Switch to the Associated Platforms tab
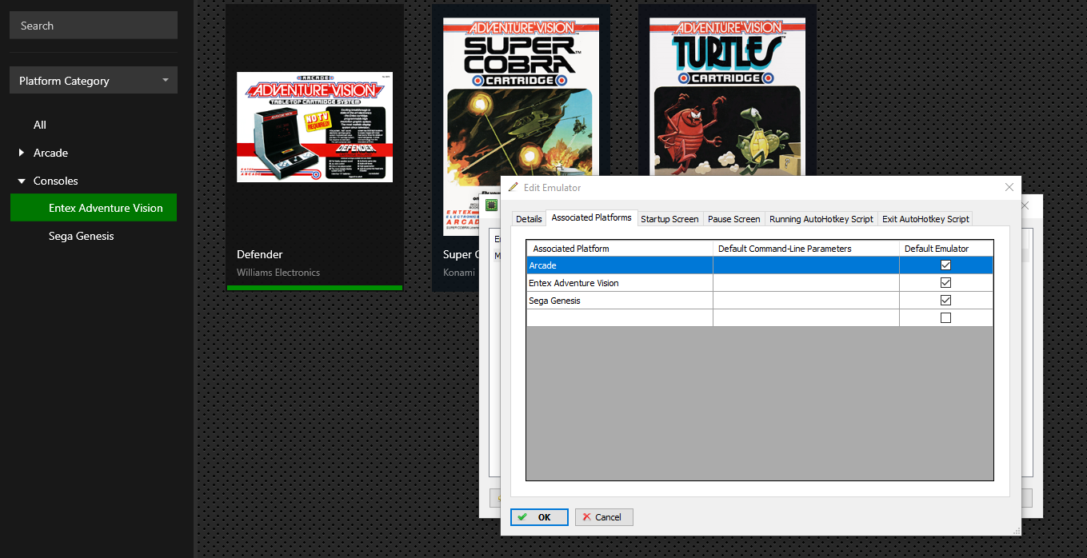 tap(592, 217)
